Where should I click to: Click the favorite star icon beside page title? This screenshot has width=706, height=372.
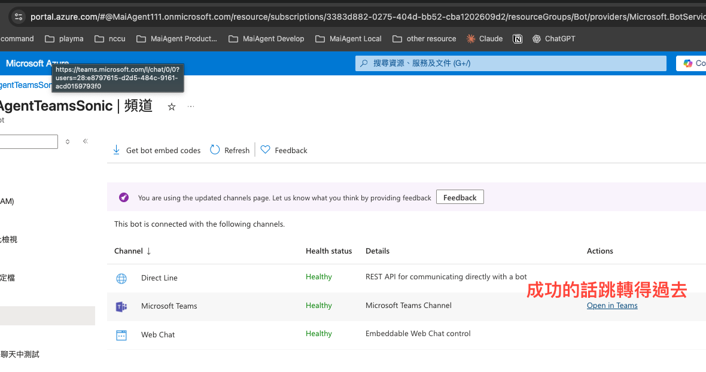coord(172,106)
